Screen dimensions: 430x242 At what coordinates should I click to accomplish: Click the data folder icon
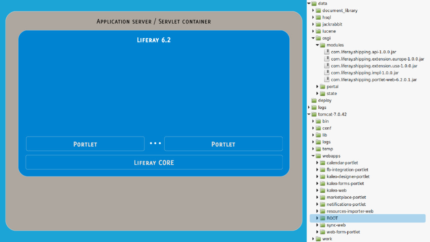point(314,3)
